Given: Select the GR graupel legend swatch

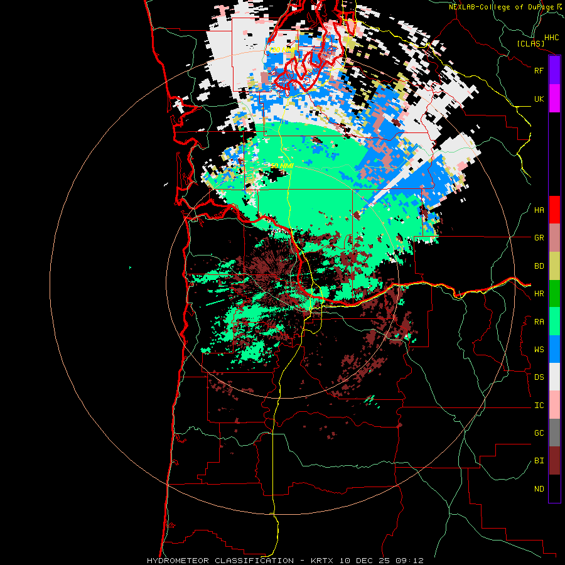Looking at the screenshot, I should (x=554, y=238).
